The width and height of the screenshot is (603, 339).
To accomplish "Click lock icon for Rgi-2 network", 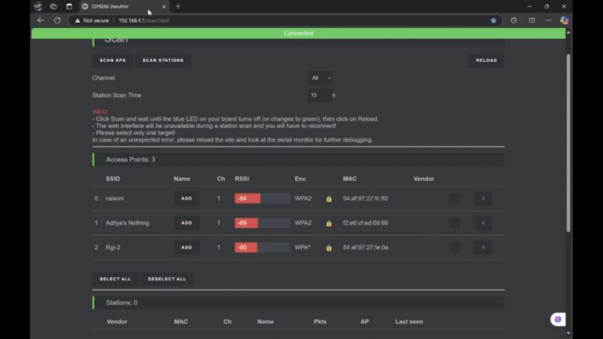I will click(329, 248).
